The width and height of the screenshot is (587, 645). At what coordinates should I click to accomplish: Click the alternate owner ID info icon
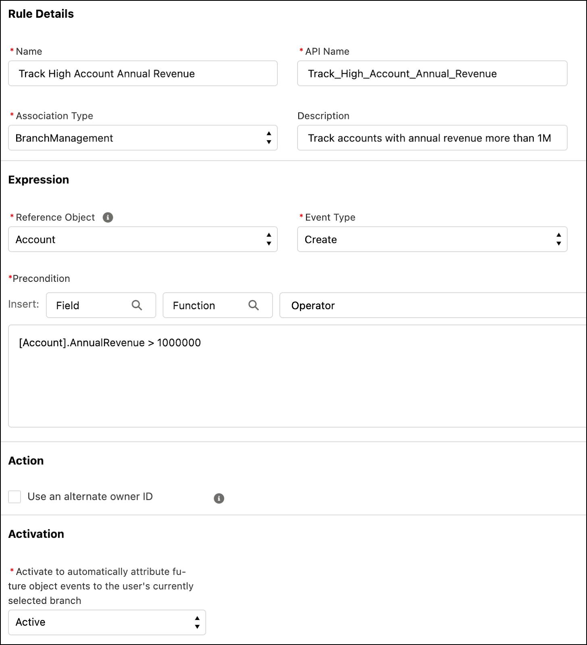point(219,498)
